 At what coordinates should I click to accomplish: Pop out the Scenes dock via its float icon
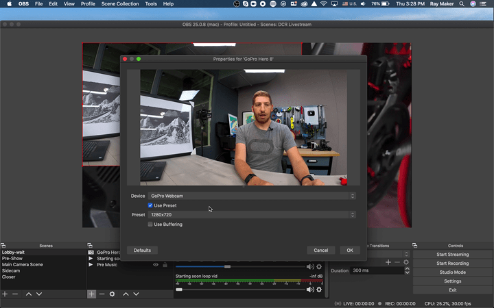pyautogui.click(x=3, y=245)
